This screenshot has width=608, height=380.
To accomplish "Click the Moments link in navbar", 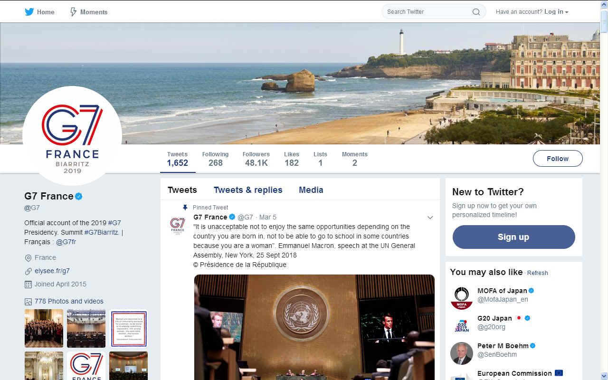I will tap(94, 12).
